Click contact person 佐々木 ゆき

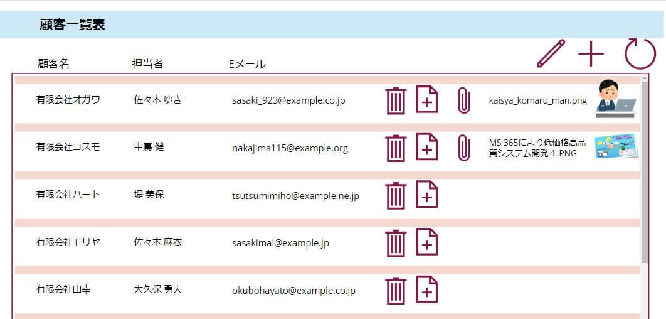158,100
